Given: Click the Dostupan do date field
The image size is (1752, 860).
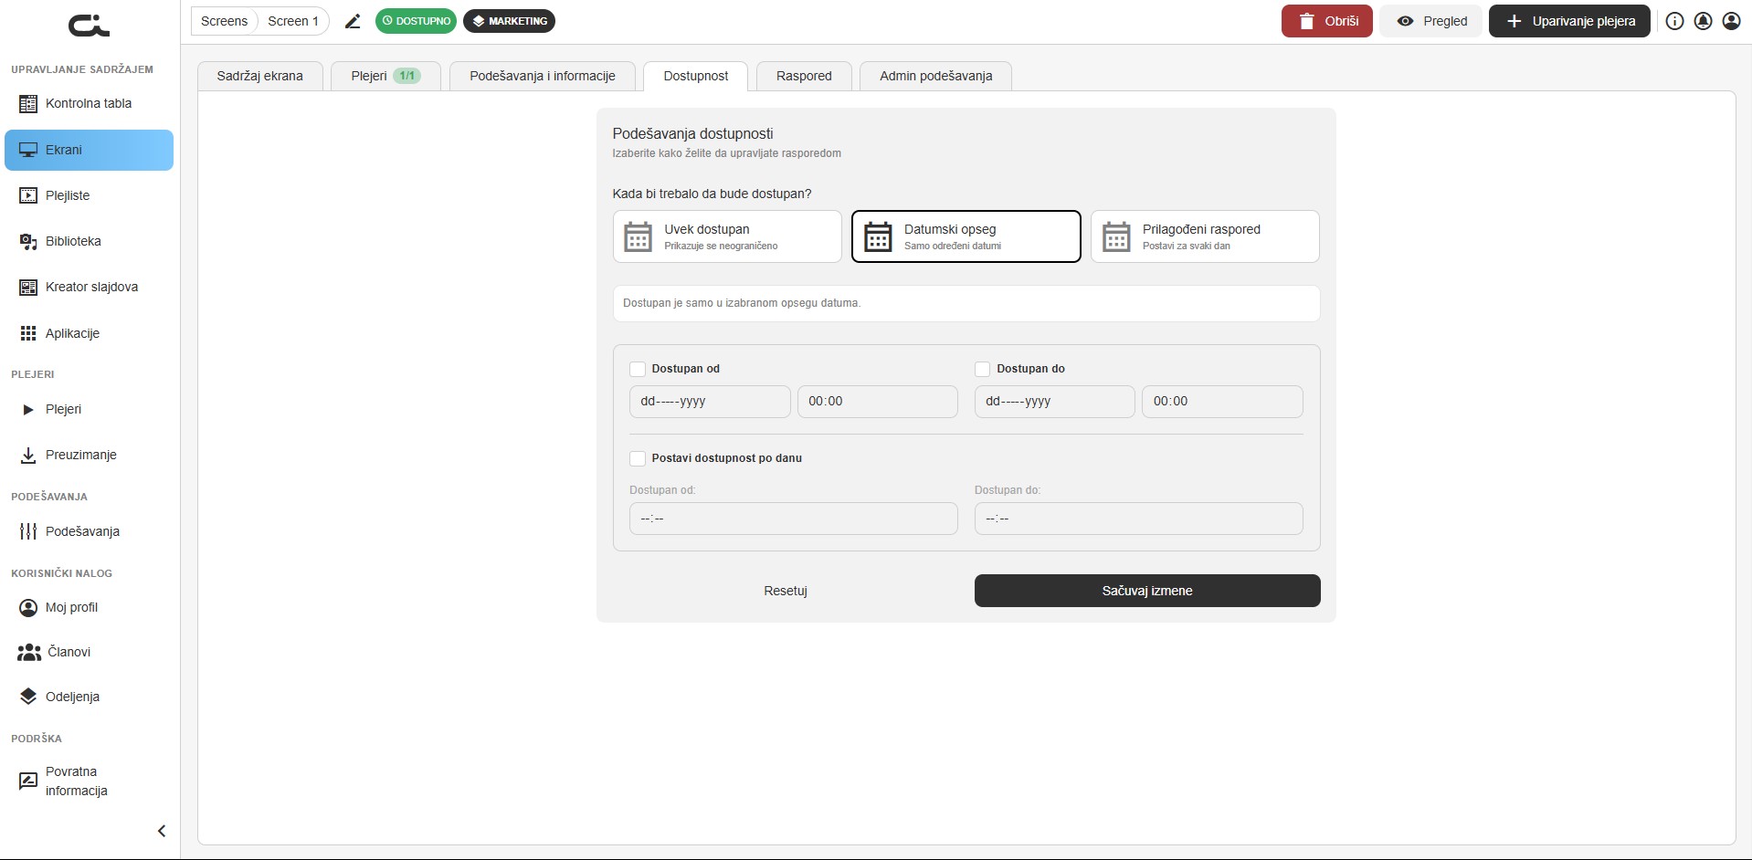Looking at the screenshot, I should pos(1055,402).
